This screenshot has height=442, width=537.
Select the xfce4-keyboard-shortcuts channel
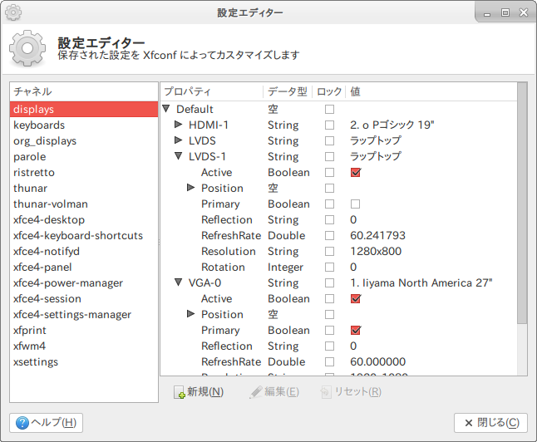[84, 235]
